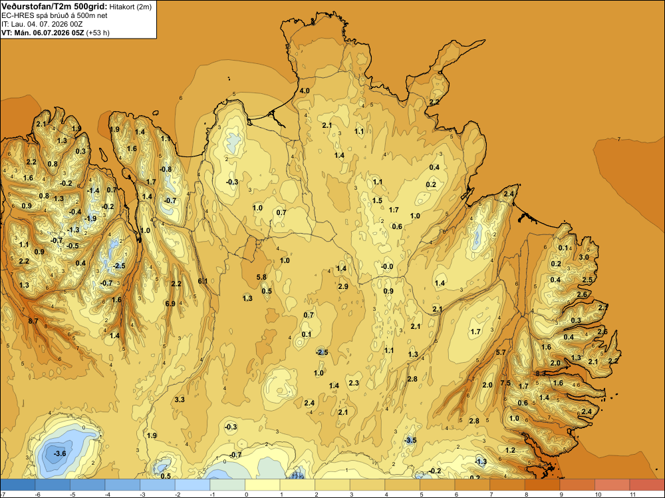665x498 pixels.
Task: Click the '-0.8' temperature value
Action: [x=166, y=169]
